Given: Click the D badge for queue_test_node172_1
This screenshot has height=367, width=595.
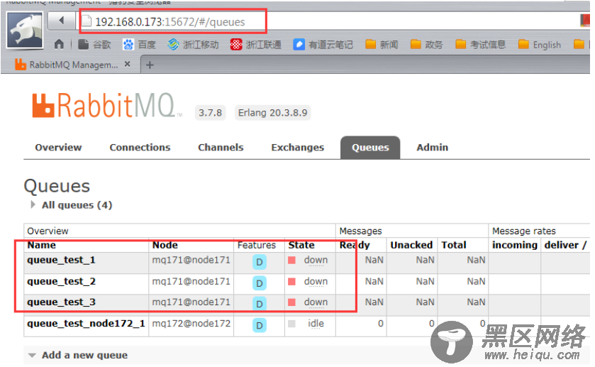Looking at the screenshot, I should [259, 325].
